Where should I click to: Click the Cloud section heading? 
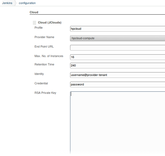[34, 12]
